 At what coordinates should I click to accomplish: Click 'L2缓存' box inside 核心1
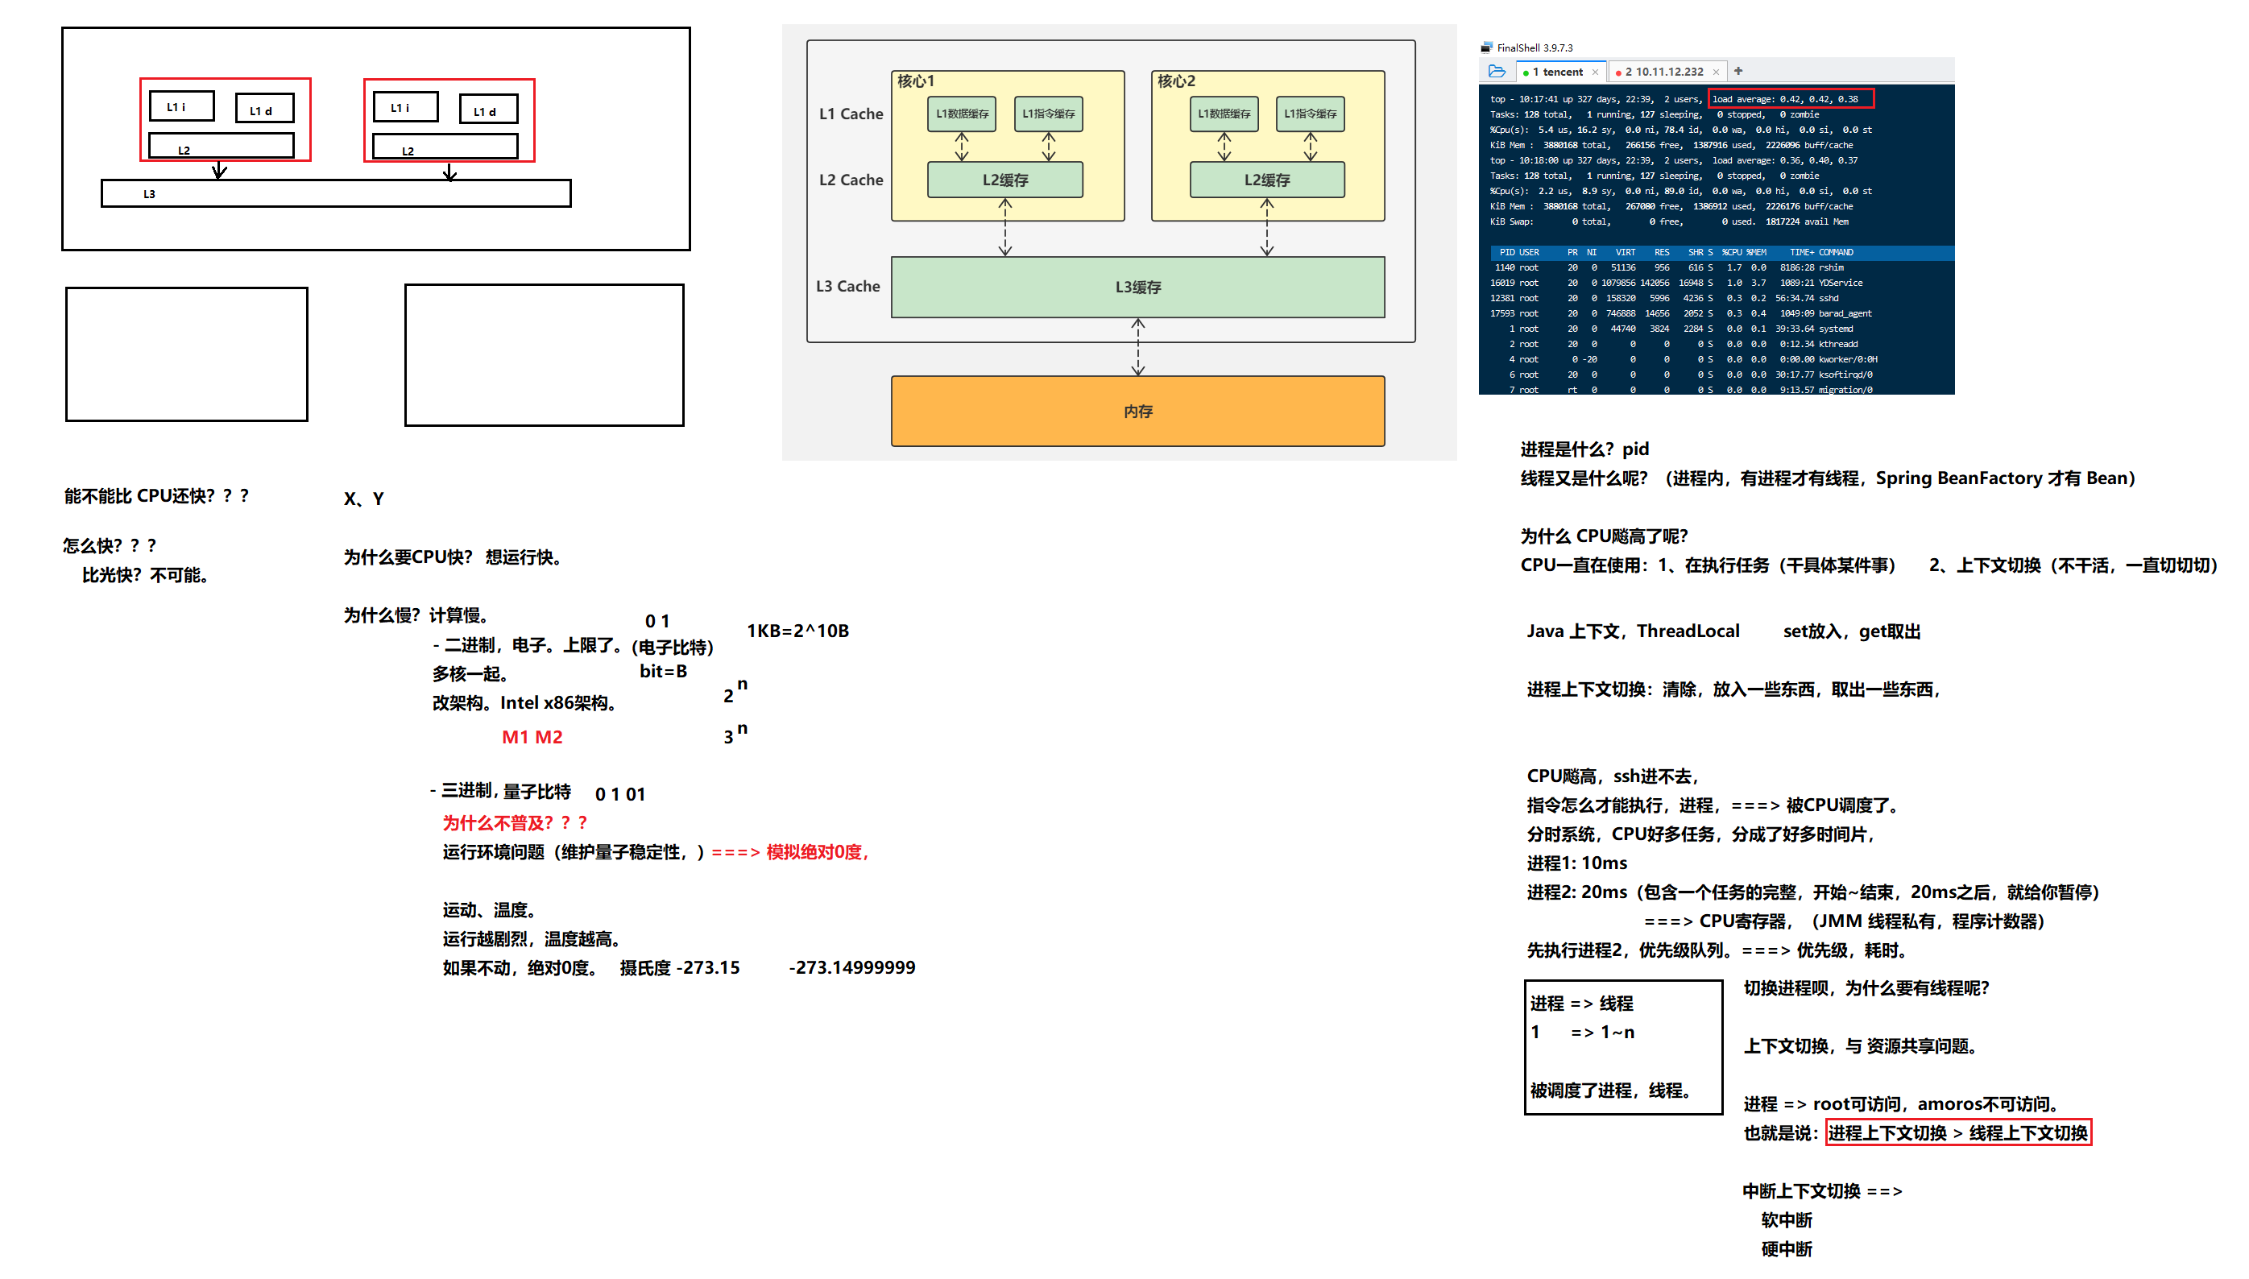pyautogui.click(x=1004, y=180)
